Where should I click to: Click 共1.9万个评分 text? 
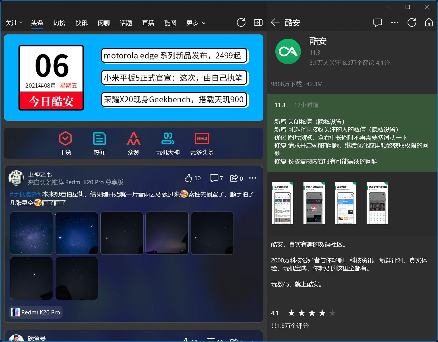tap(290, 326)
